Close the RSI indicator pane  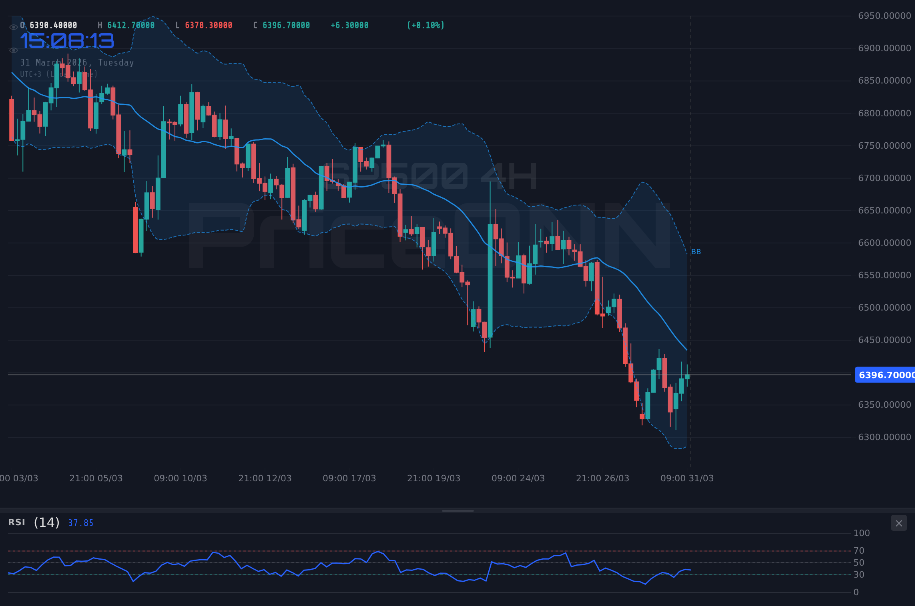point(899,523)
